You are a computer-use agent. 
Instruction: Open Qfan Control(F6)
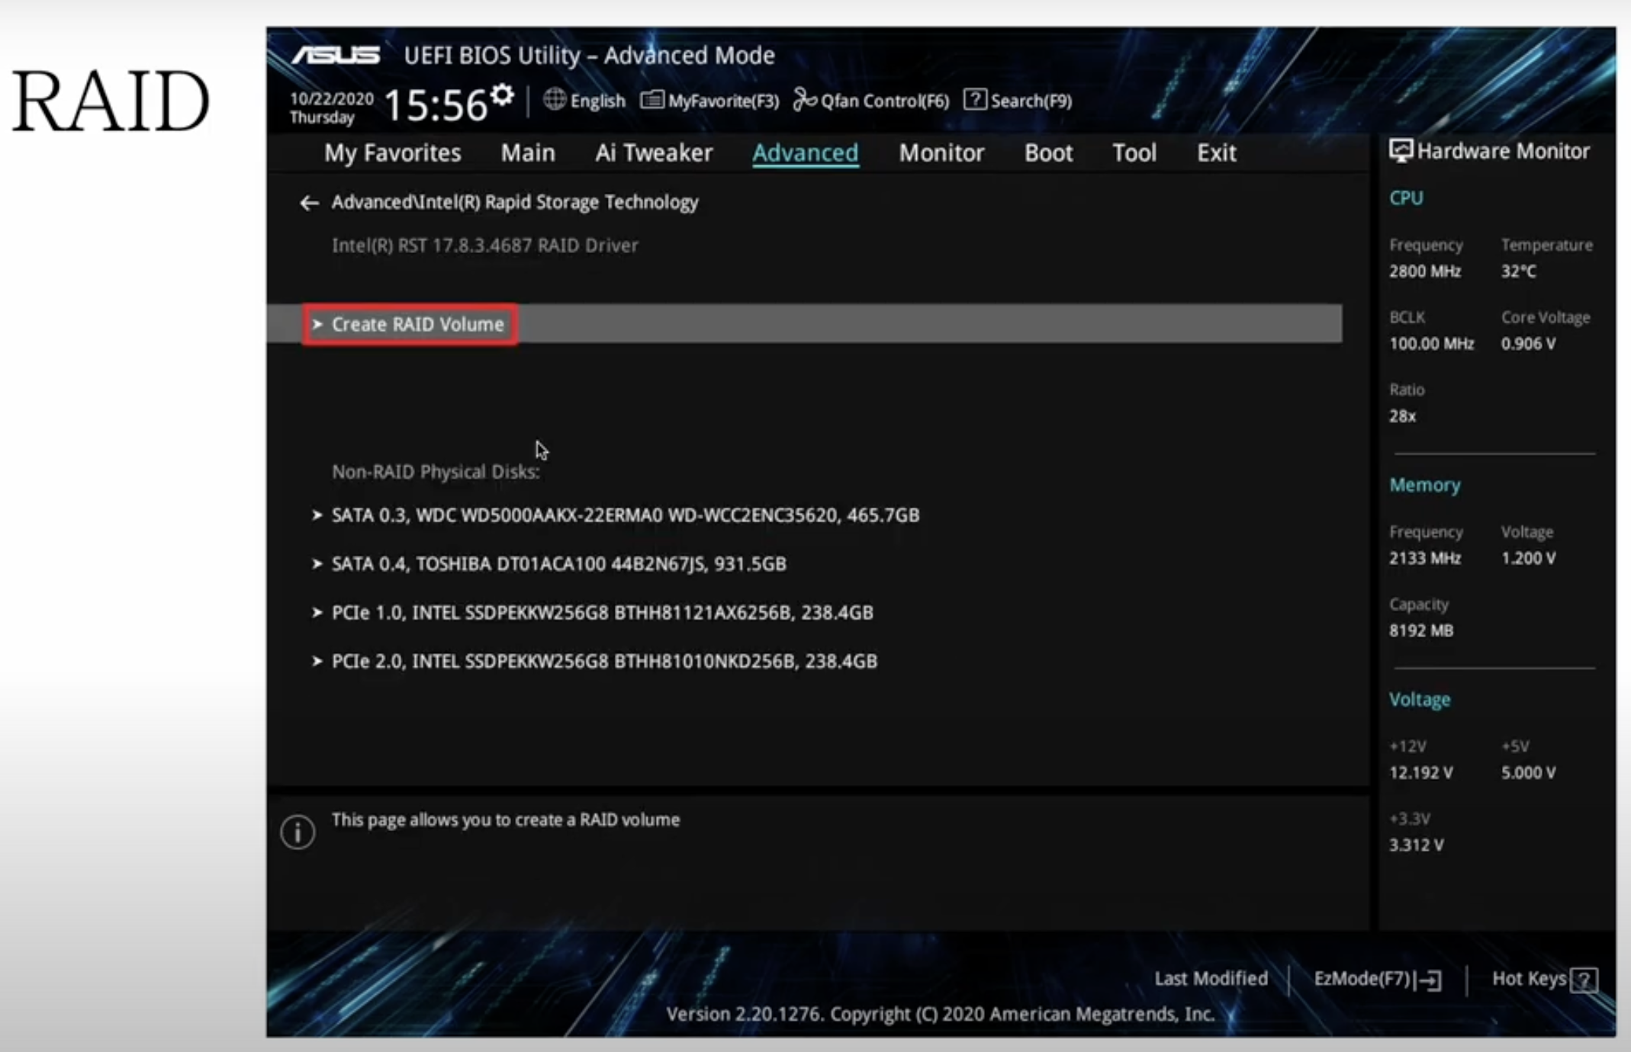click(885, 101)
